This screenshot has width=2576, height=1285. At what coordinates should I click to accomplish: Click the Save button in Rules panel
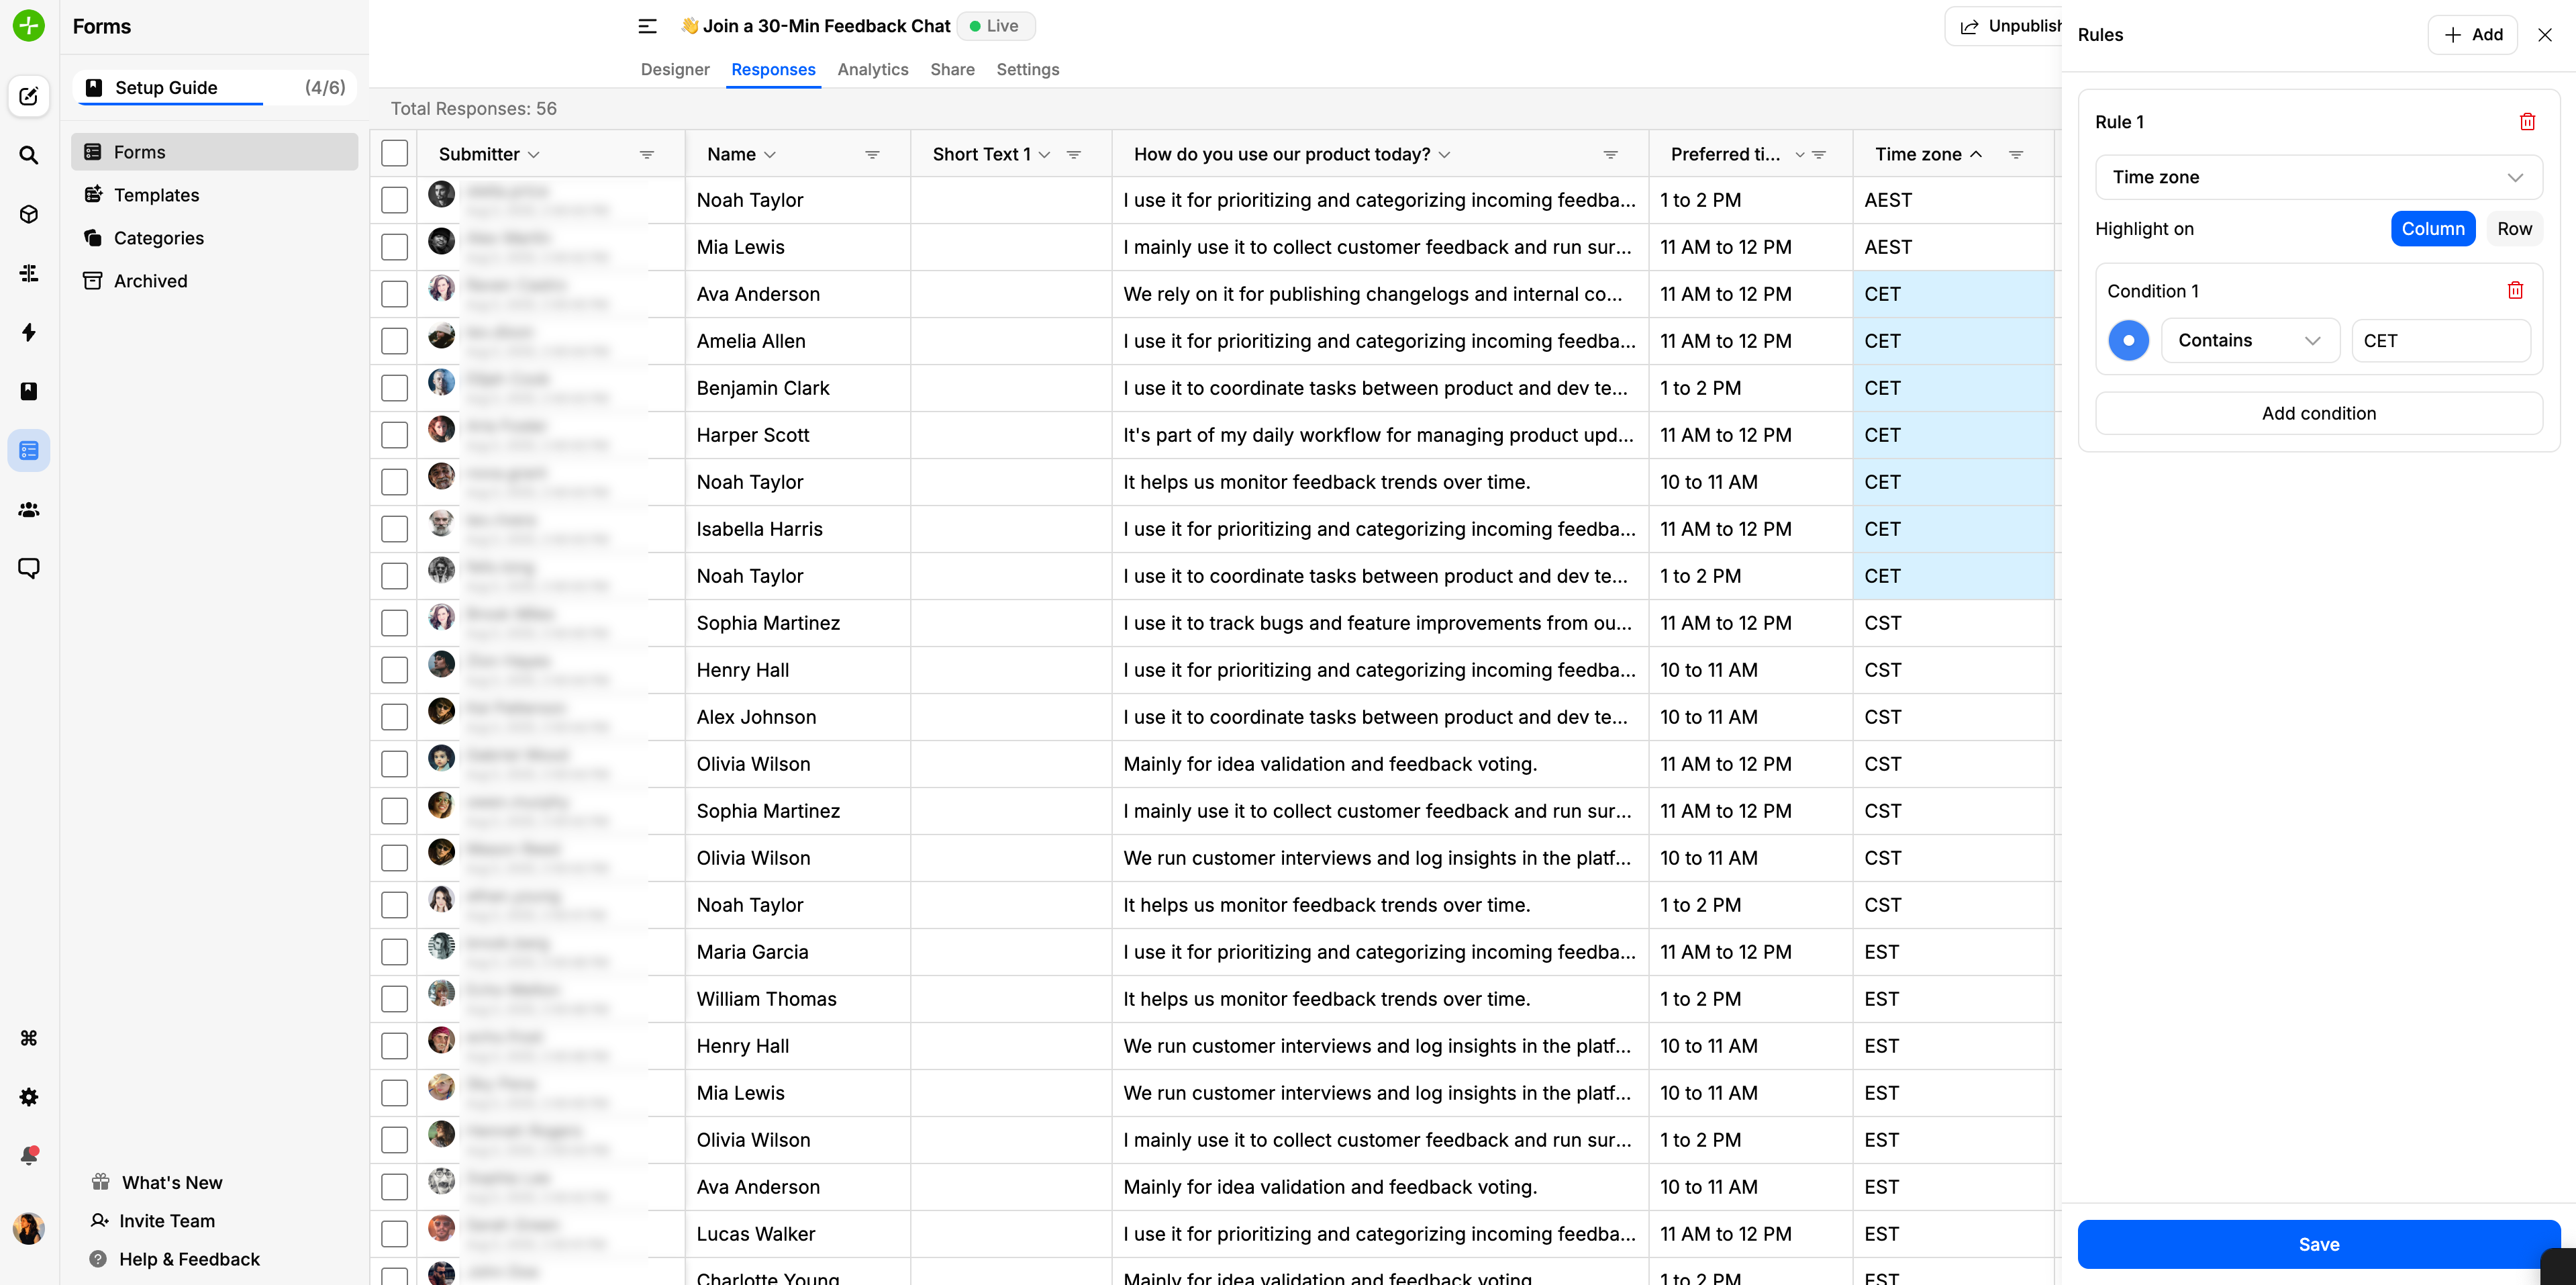point(2318,1244)
